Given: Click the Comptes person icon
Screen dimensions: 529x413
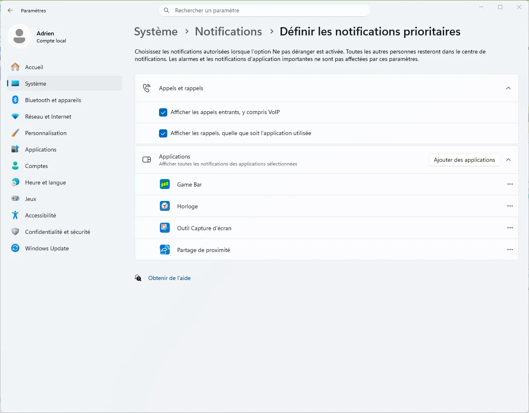Looking at the screenshot, I should [15, 166].
